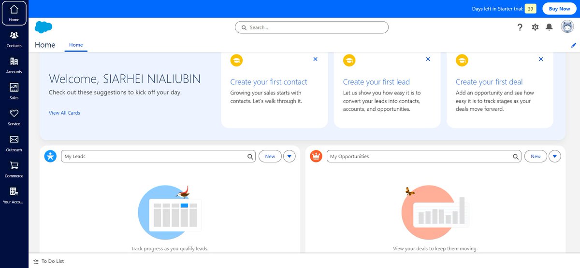
Task: Click the magnifier in My Leads field
Action: 250,157
